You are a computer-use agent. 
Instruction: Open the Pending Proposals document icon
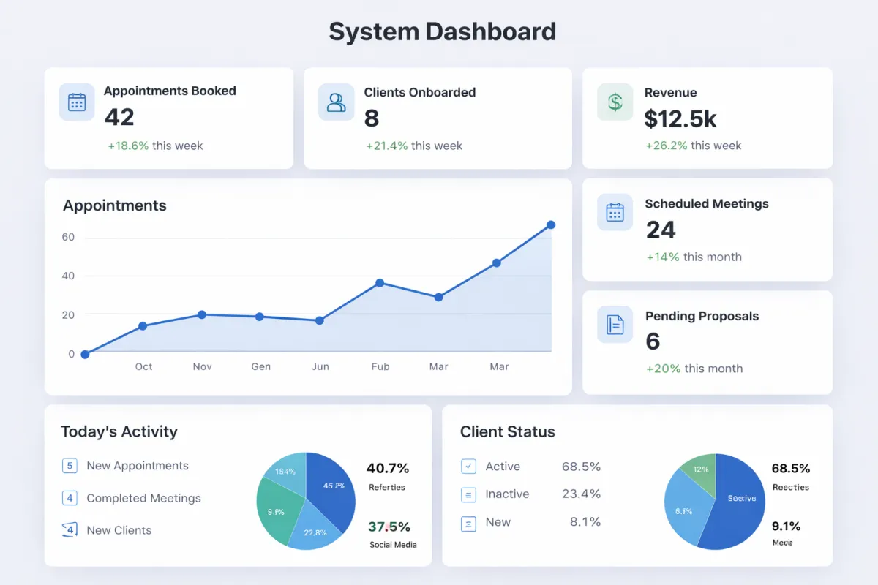click(615, 325)
